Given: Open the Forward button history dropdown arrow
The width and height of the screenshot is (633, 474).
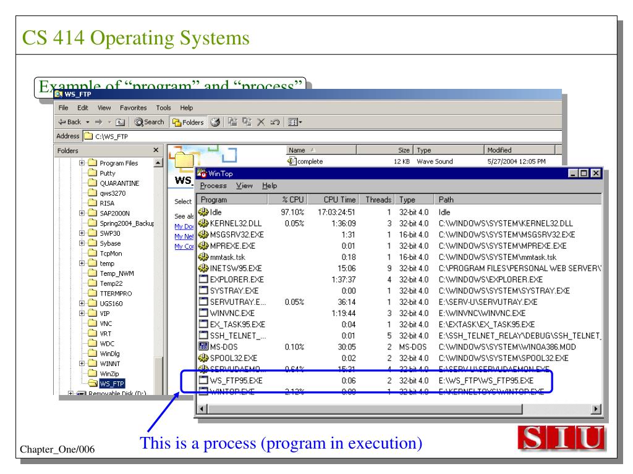Looking at the screenshot, I should click(109, 122).
